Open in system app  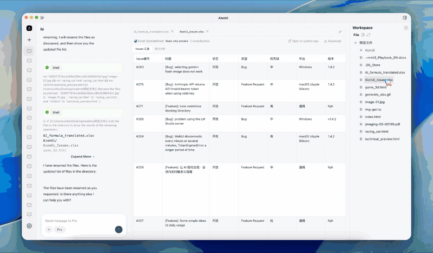pos(303,41)
